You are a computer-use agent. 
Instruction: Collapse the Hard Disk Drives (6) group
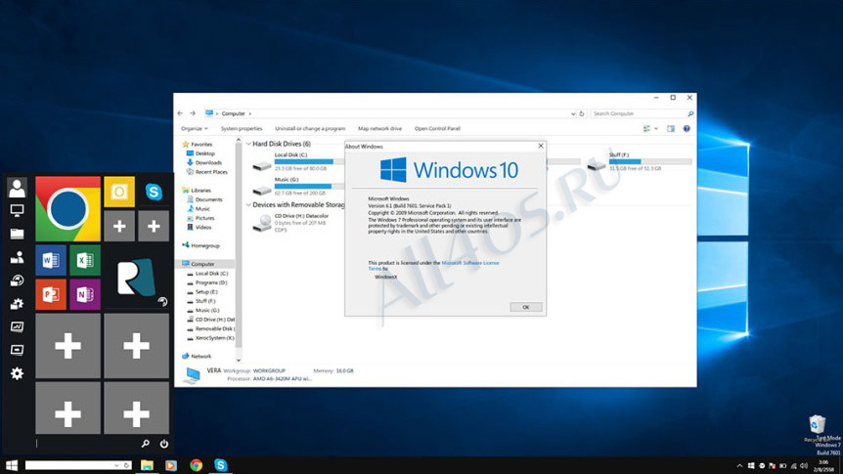(248, 144)
